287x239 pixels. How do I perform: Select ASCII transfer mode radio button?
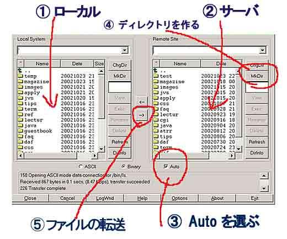pos(81,167)
